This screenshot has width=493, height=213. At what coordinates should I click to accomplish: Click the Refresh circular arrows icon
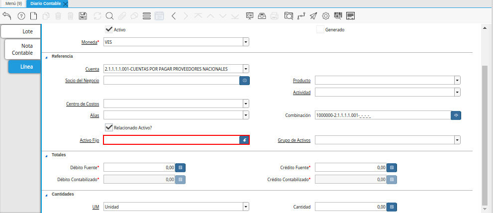coord(98,16)
